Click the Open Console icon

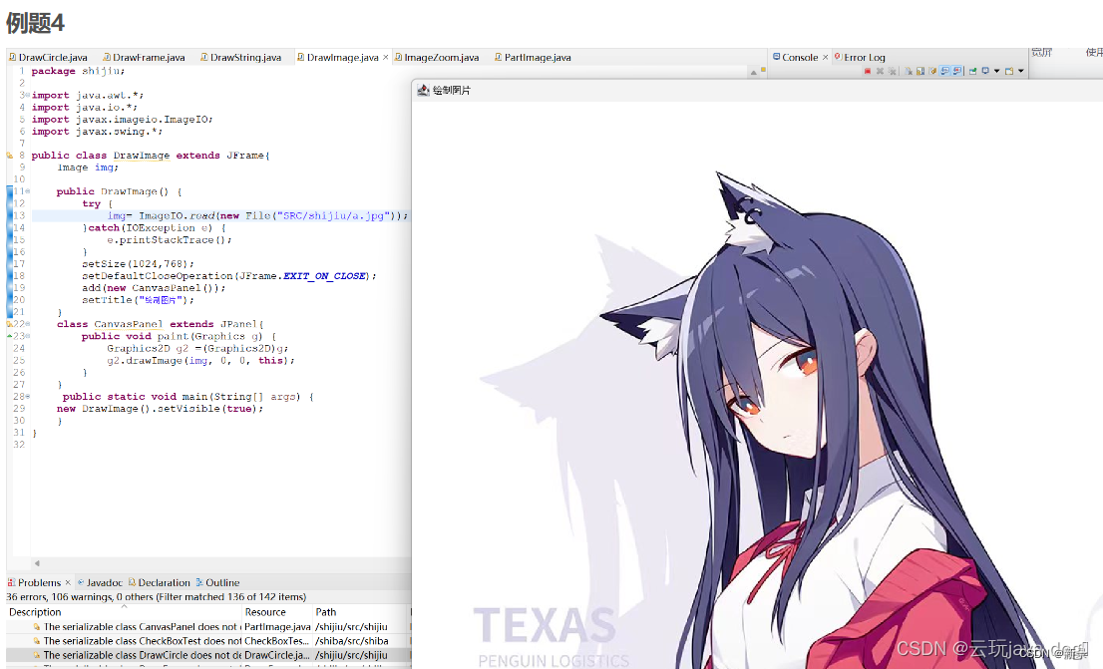tap(1008, 71)
